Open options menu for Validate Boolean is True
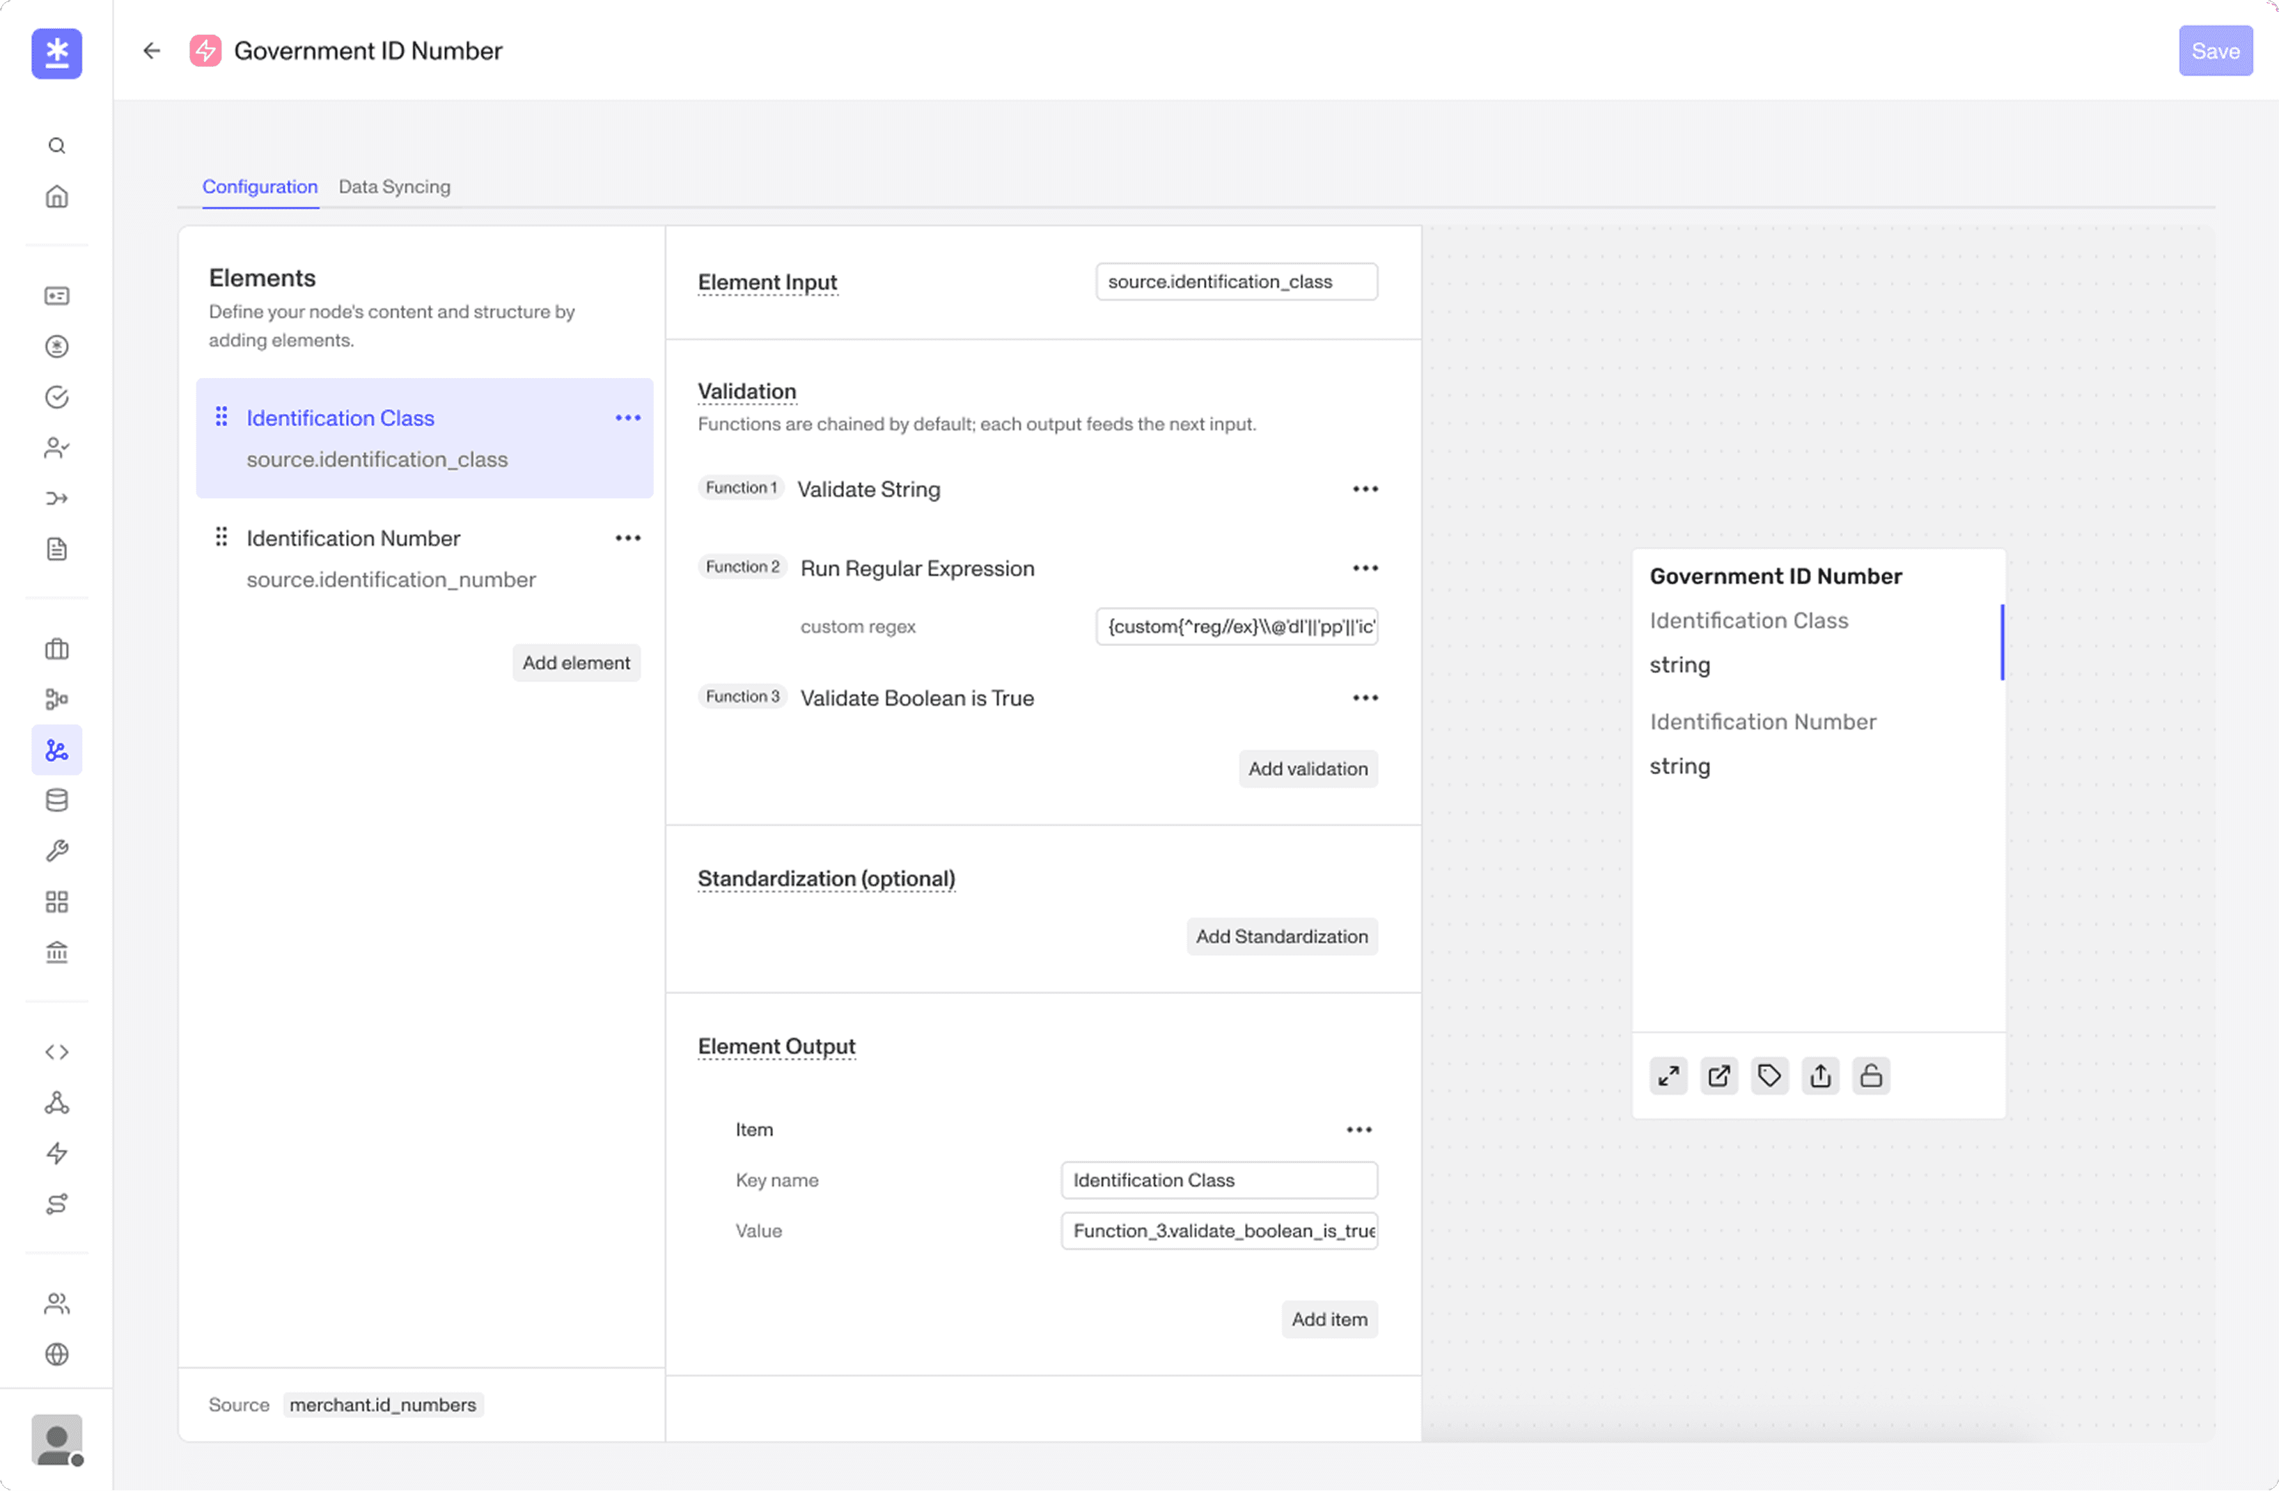 [x=1365, y=697]
